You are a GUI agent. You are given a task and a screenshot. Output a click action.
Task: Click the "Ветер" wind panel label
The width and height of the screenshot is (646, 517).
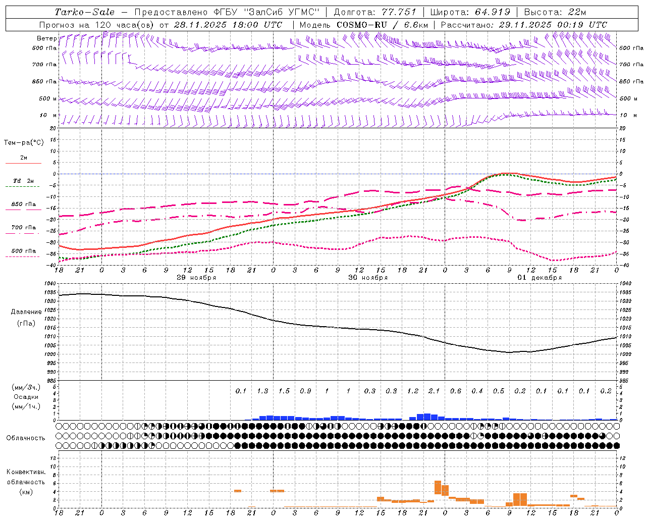[46, 38]
